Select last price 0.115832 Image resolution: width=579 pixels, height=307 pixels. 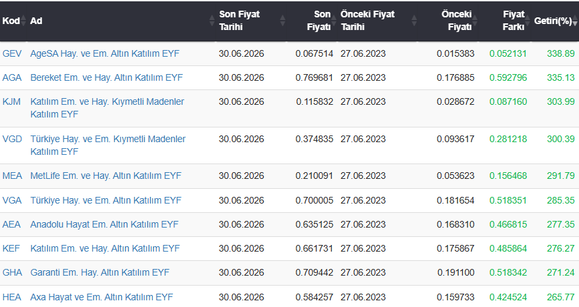coord(315,101)
